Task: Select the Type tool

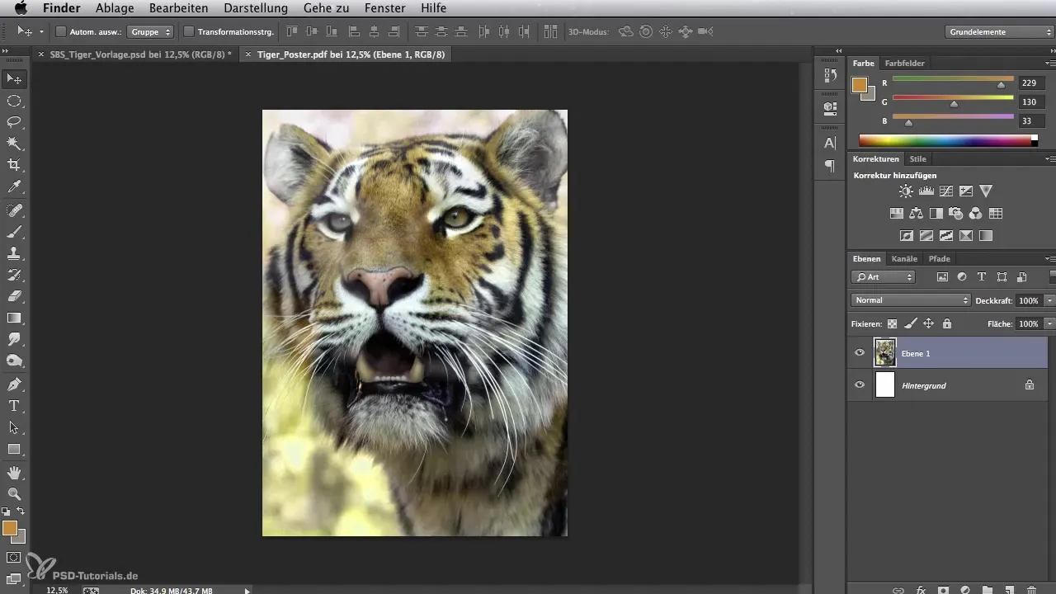Action: pos(14,406)
